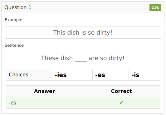The height and width of the screenshot is (115, 166).
Task: Click the blank underline in the sentence
Action: click(81, 61)
